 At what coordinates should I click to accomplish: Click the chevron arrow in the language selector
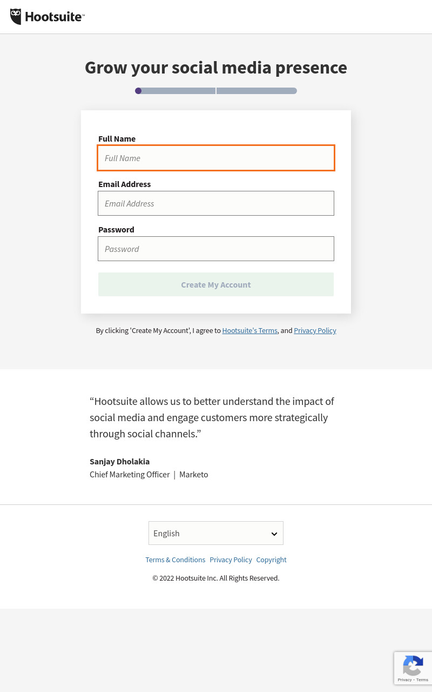tap(274, 534)
